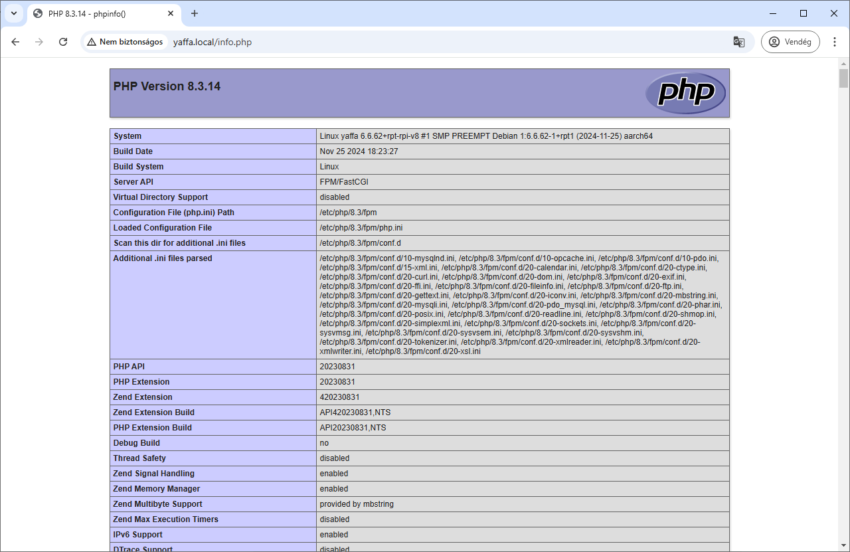Close the phpinfo() browser tab
The width and height of the screenshot is (850, 552).
[170, 13]
